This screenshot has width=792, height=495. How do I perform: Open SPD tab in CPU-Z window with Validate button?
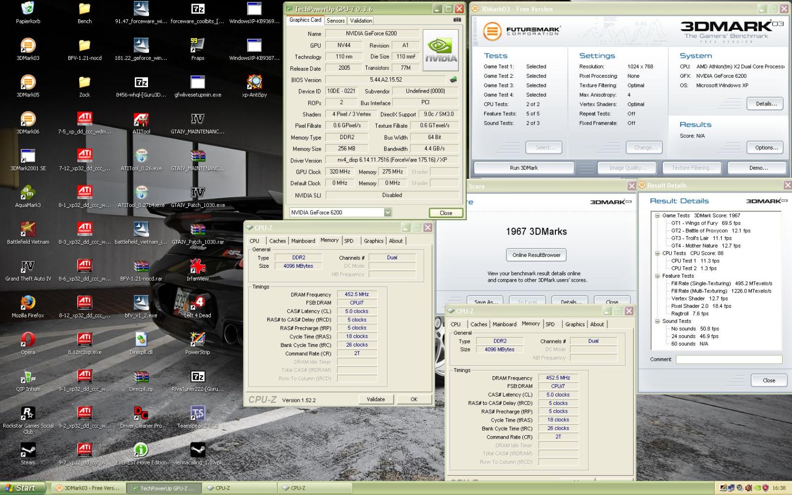click(x=349, y=241)
